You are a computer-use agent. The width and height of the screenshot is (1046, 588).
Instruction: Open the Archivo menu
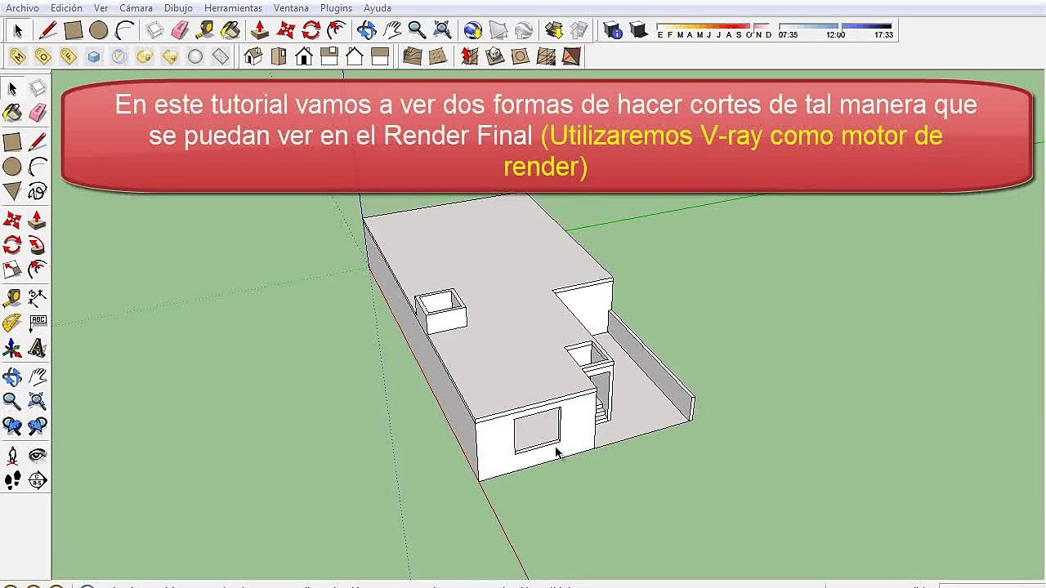point(22,8)
